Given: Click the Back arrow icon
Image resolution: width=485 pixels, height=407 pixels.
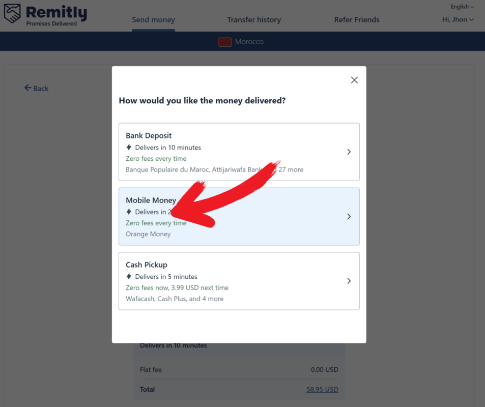Looking at the screenshot, I should (x=27, y=88).
